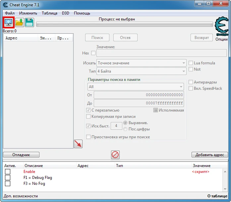
Task: Click О таблице in status bar
Action: point(217,196)
